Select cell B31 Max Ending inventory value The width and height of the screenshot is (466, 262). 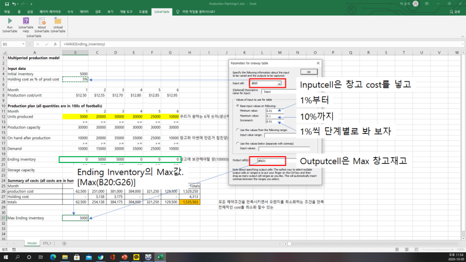pyautogui.click(x=75, y=218)
